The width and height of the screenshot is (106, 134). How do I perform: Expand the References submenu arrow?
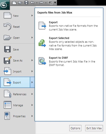tap(32, 94)
